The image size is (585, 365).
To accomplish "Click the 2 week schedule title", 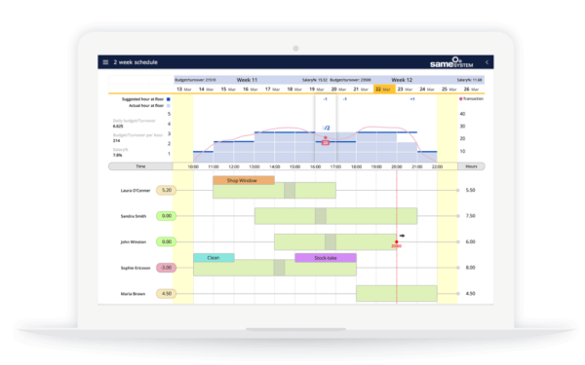I will 136,62.
